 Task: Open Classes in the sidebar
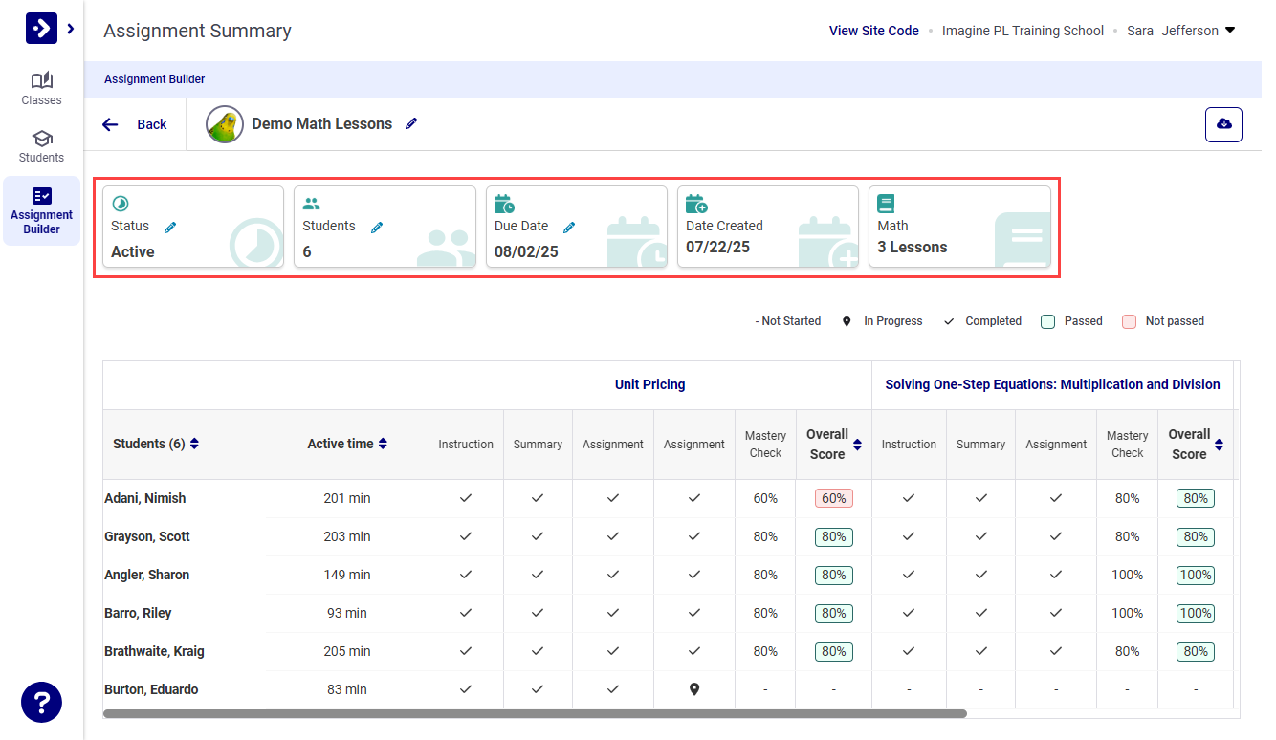click(x=41, y=89)
